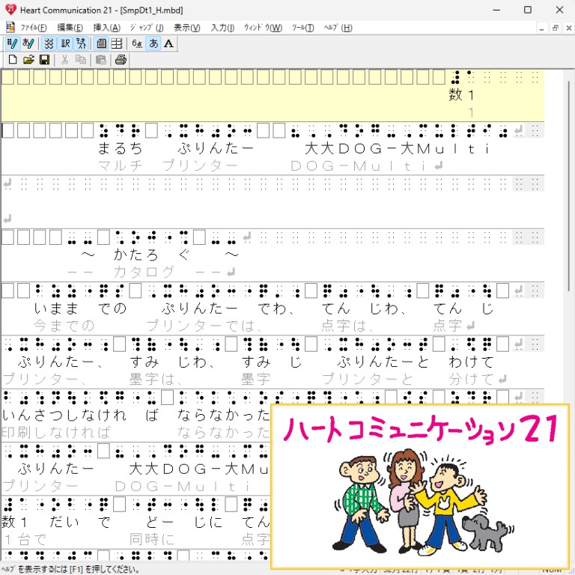Screen dimensions: 575x575
Task: Restore the inner document window
Action: click(x=556, y=28)
